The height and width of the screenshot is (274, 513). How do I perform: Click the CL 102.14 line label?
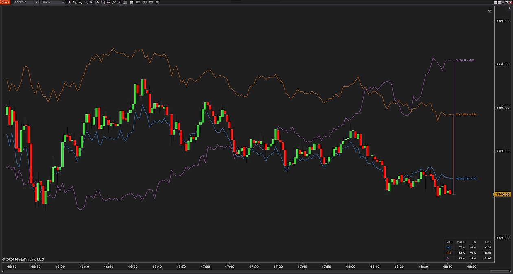465,60
